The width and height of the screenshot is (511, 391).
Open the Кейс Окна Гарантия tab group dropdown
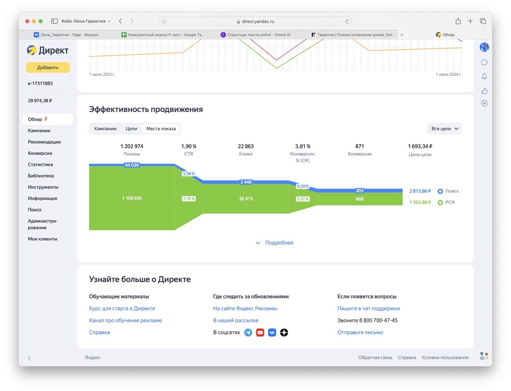point(86,21)
